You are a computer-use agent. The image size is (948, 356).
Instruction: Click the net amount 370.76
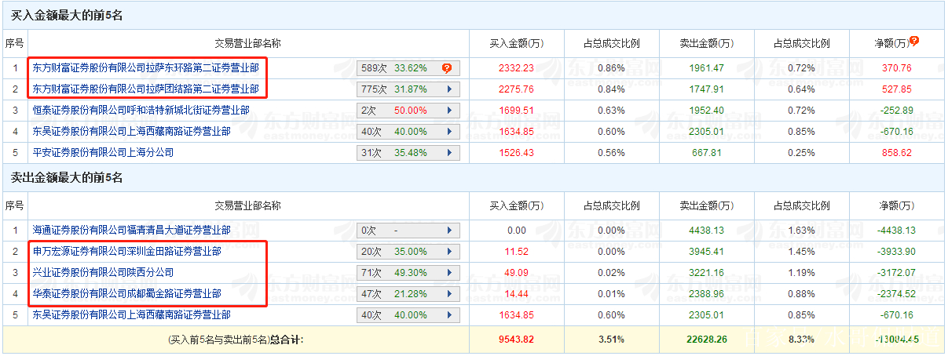[x=897, y=68]
